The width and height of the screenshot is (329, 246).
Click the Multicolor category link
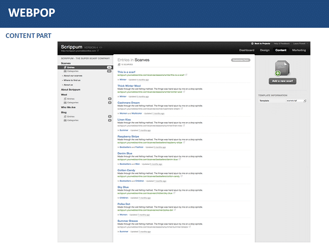[137, 113]
